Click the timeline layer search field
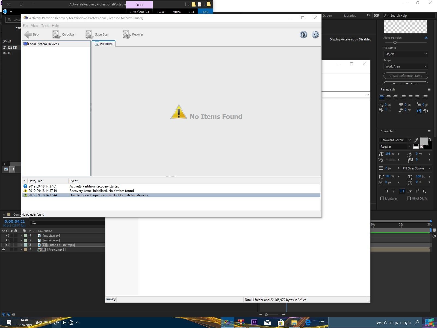437x328 pixels. pyautogui.click(x=67, y=223)
